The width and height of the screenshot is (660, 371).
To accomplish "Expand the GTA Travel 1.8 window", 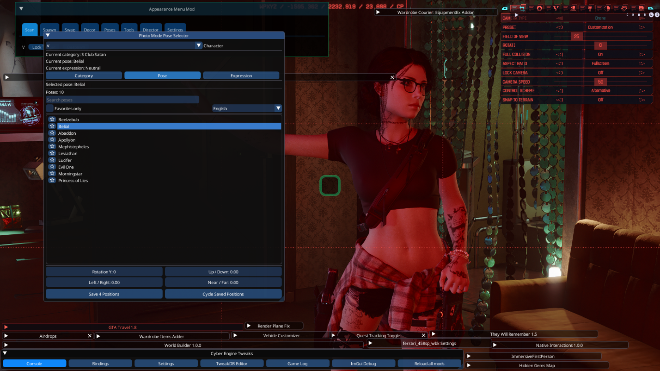I will click(6, 327).
